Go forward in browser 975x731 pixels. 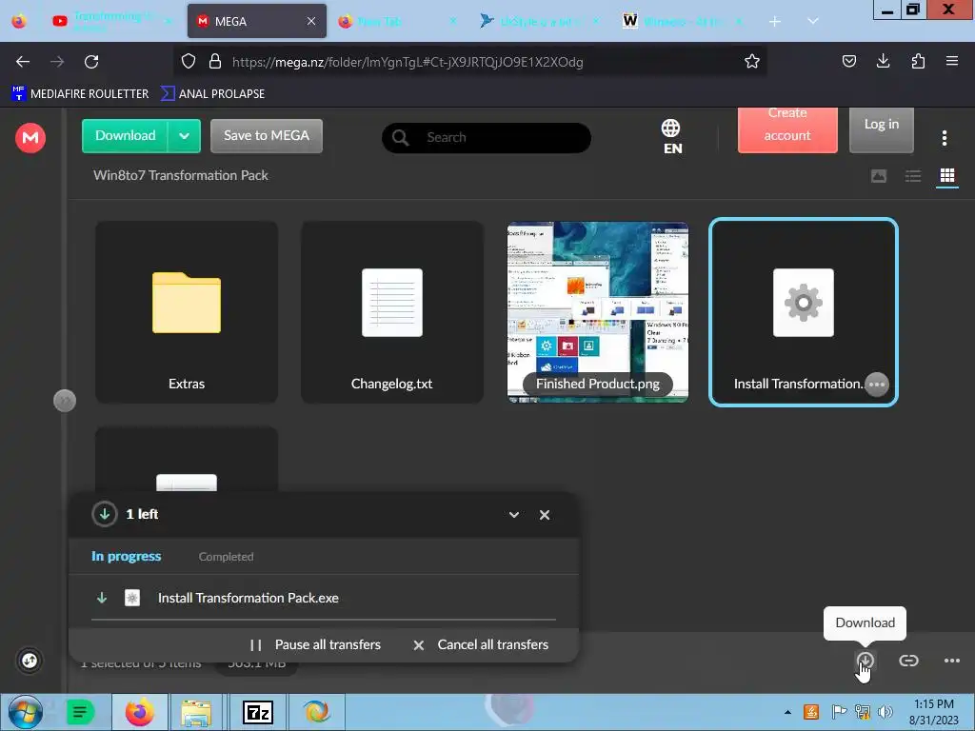click(x=57, y=62)
